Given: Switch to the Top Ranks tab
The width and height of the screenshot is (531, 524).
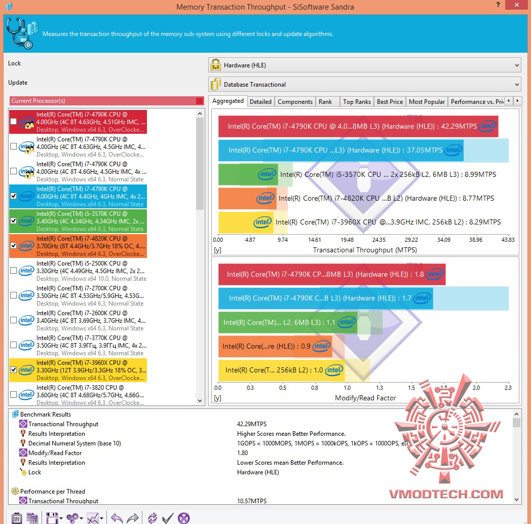Looking at the screenshot, I should click(x=357, y=102).
